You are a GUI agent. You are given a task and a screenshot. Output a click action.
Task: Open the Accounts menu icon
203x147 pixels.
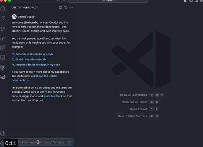pyautogui.click(x=3, y=133)
